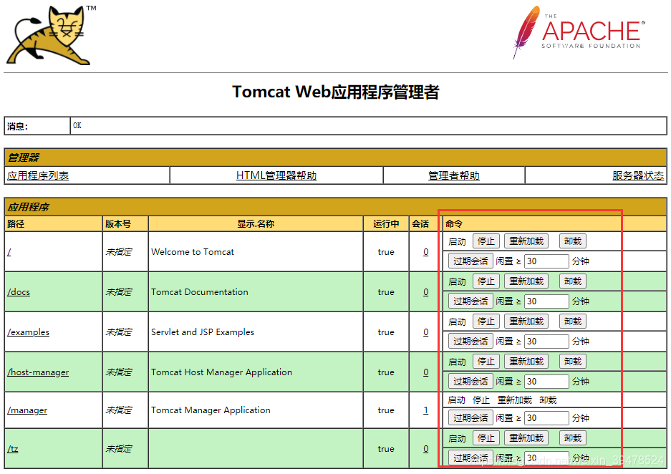Viewport: 671px width, 474px height.
Task: Click 重新加载 button for /tz
Action: pos(526,438)
